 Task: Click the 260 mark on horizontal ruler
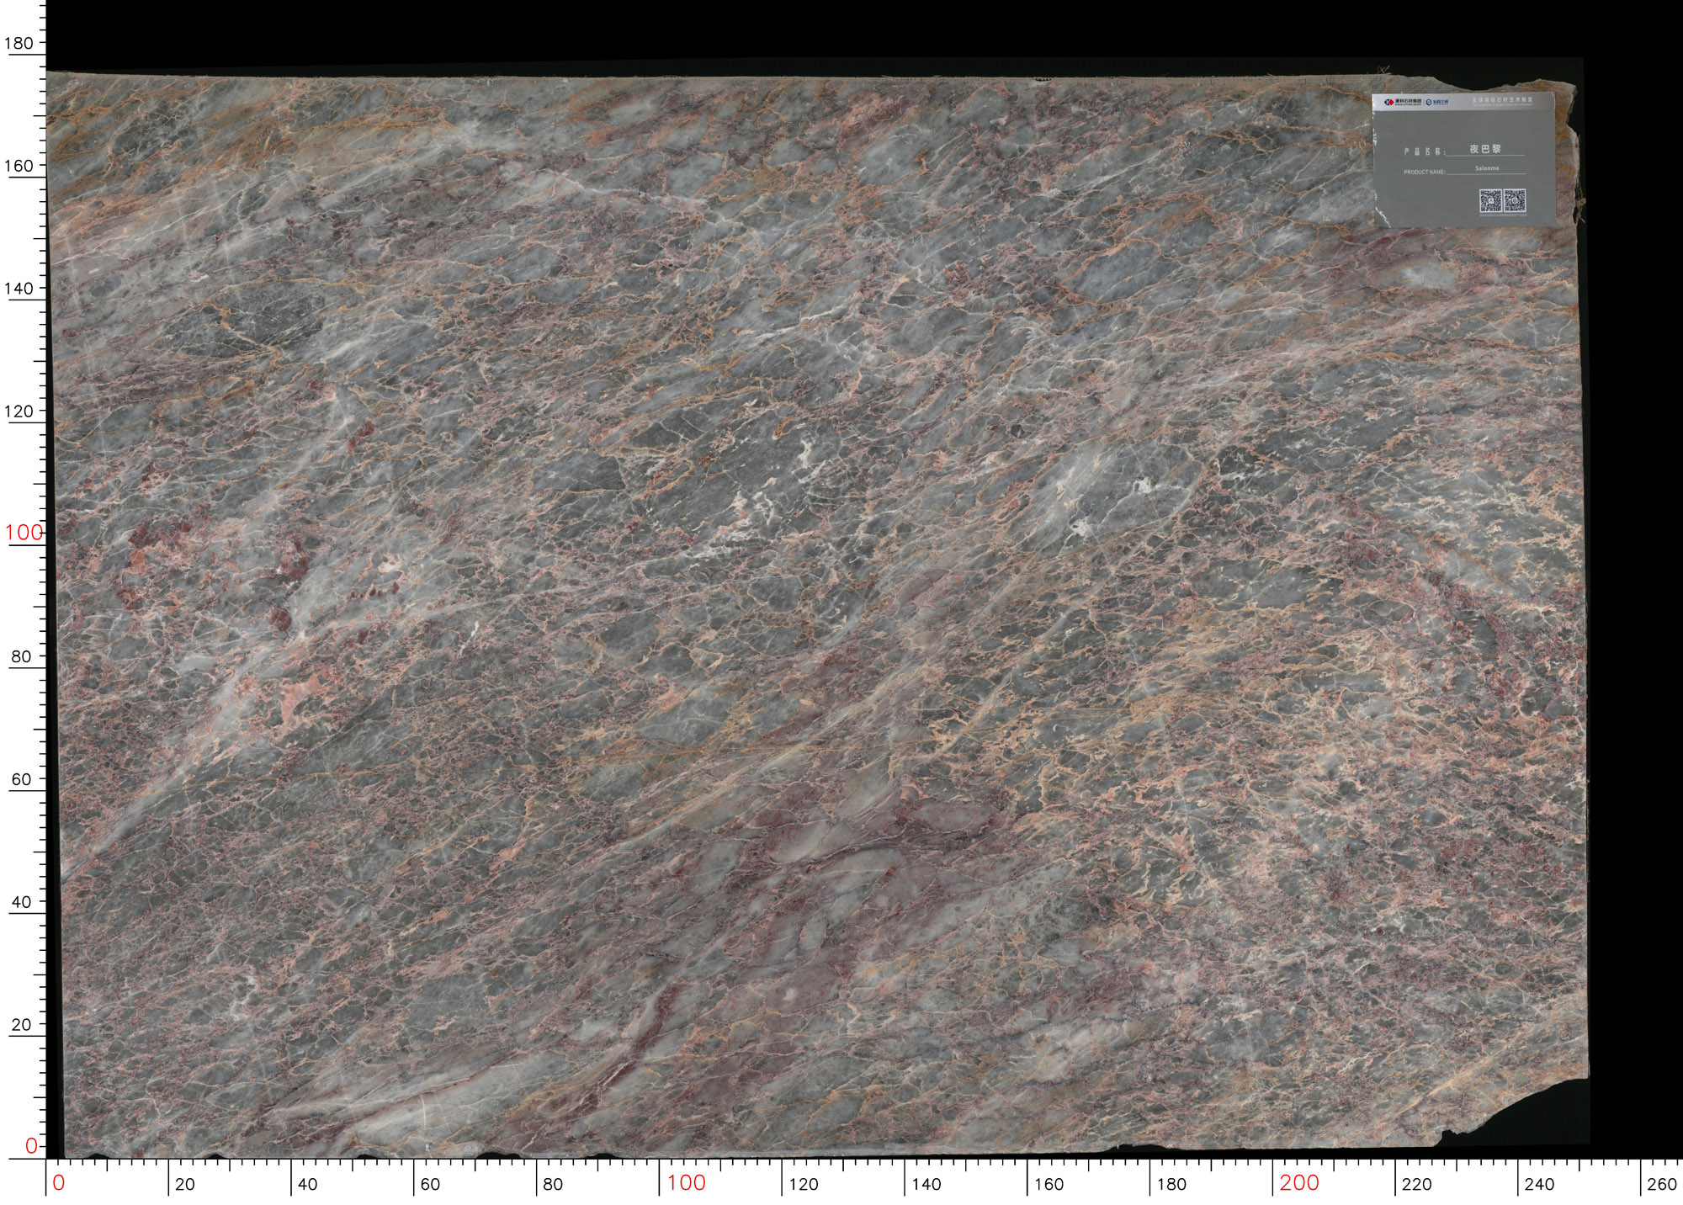(1662, 1185)
